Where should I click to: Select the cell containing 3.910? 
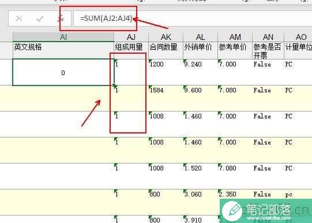(x=200, y=219)
